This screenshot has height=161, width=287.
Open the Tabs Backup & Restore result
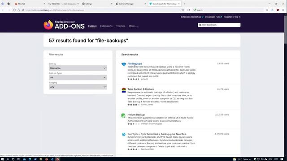tap(140, 89)
